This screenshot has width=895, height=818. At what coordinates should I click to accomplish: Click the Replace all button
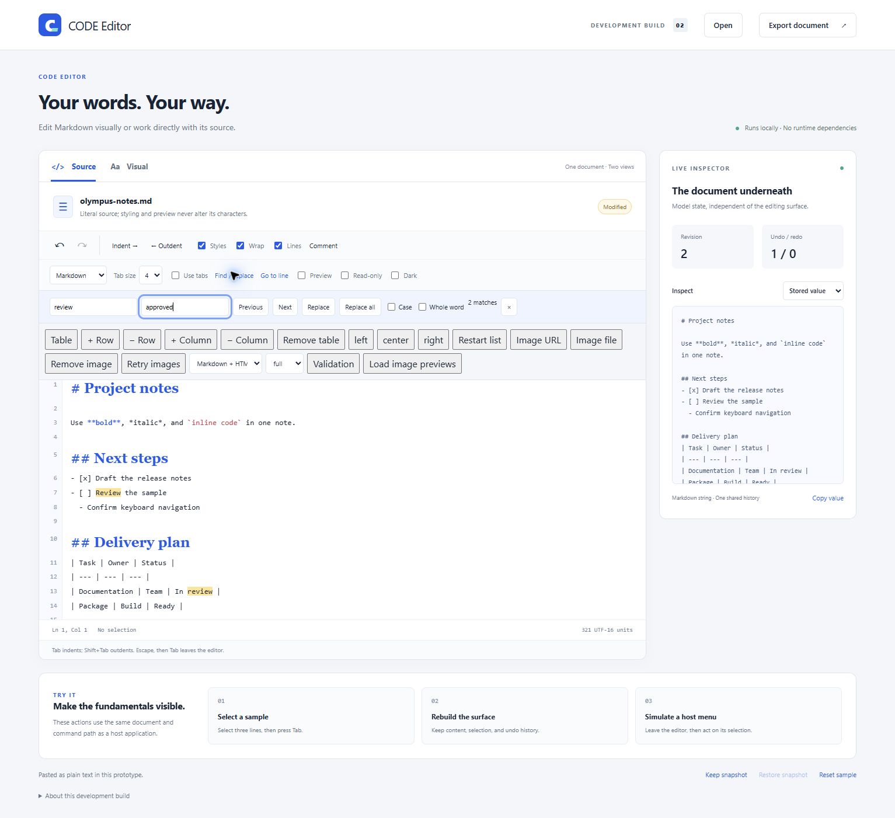[360, 307]
